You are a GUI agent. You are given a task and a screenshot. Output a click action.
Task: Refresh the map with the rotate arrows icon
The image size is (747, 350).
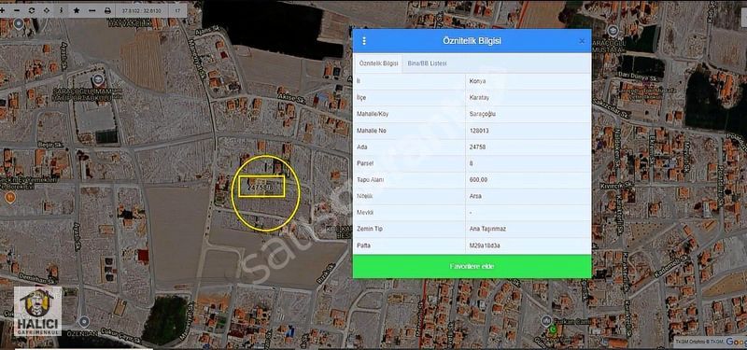[32, 10]
